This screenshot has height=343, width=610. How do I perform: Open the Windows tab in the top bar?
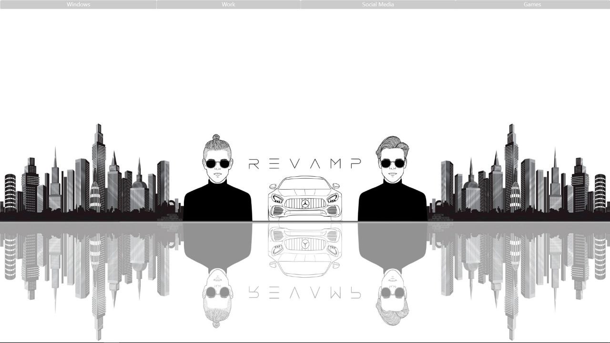click(x=78, y=4)
